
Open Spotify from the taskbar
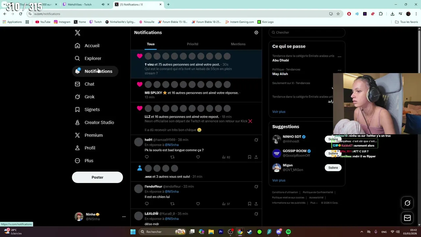(x=288, y=232)
